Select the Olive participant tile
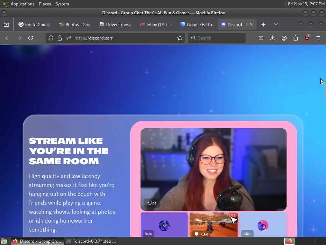Screen dimensions: 326x245 [x=263, y=225]
